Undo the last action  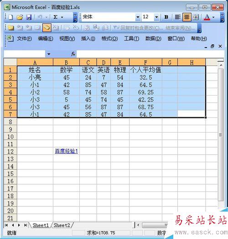click(x=40, y=17)
